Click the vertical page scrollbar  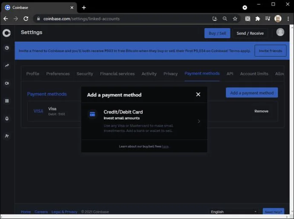click(x=292, y=119)
